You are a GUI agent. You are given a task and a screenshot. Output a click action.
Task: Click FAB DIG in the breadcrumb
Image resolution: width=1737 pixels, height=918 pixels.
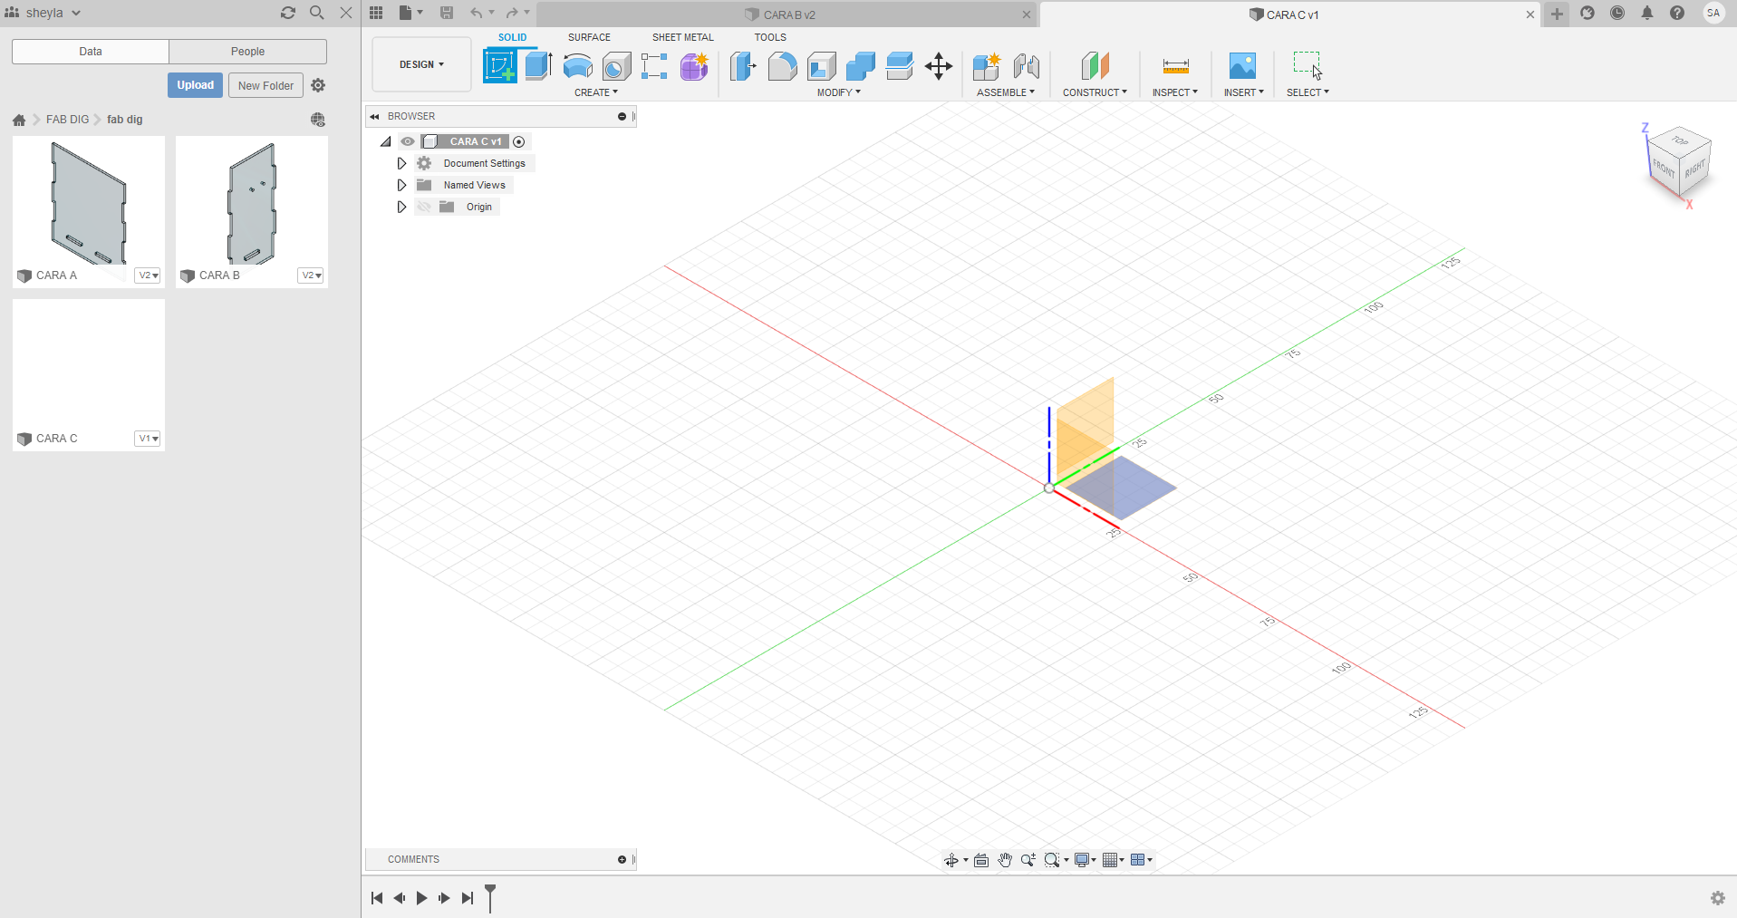68,120
